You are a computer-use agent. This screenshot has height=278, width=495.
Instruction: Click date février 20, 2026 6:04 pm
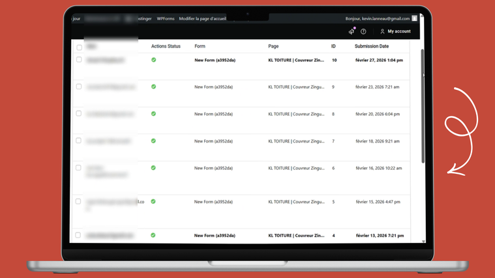(x=378, y=114)
